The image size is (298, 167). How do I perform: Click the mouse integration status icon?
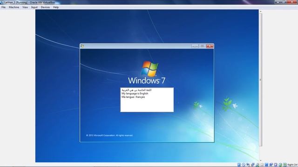click(280, 165)
